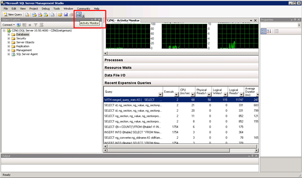Image resolution: width=302 pixels, height=178 pixels.
Task: Select the SQL Server Agent tree item
Action: 27,54
